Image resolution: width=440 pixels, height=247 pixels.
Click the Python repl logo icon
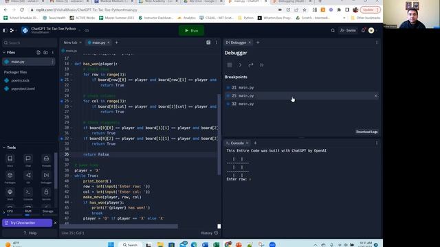[25, 30]
